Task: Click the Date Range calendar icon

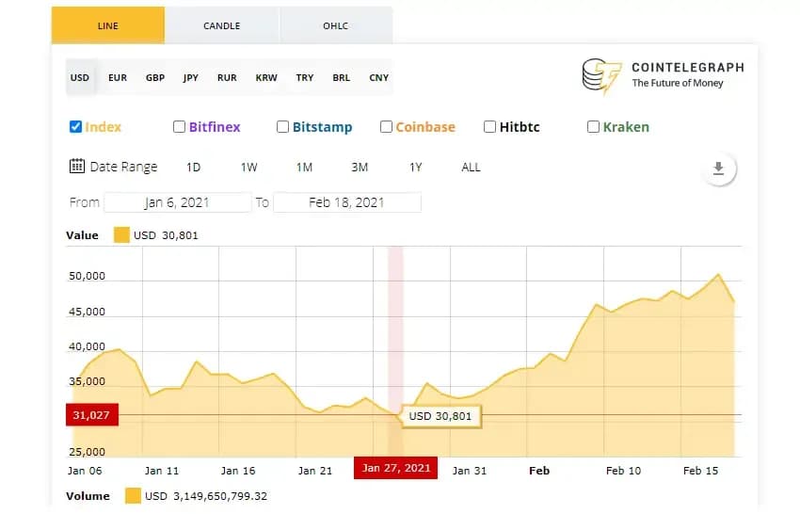Action: [x=77, y=166]
